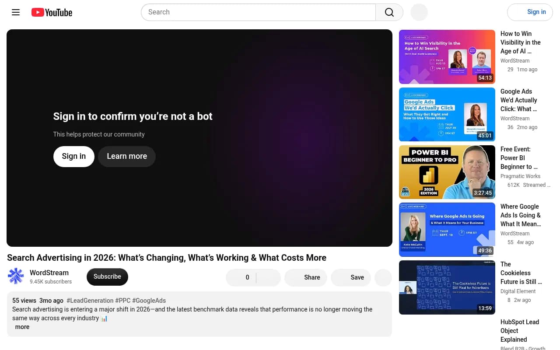
Task: Click the "This helps protect our community" text
Action: pos(99,134)
